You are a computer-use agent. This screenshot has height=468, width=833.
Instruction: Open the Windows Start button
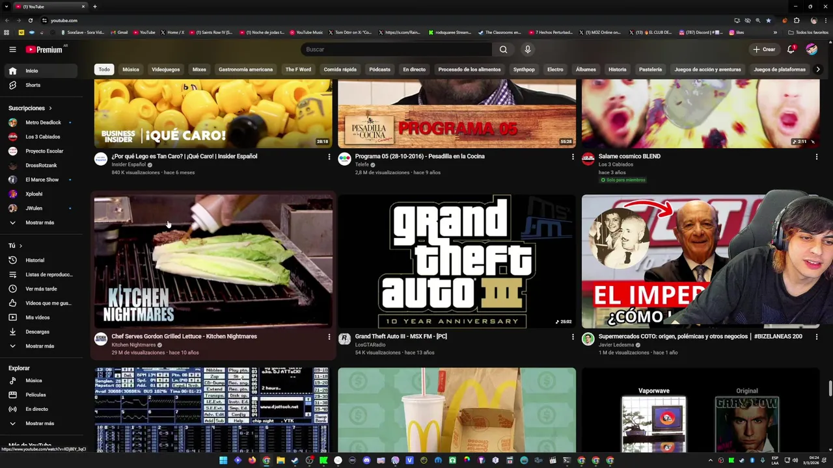(x=223, y=460)
